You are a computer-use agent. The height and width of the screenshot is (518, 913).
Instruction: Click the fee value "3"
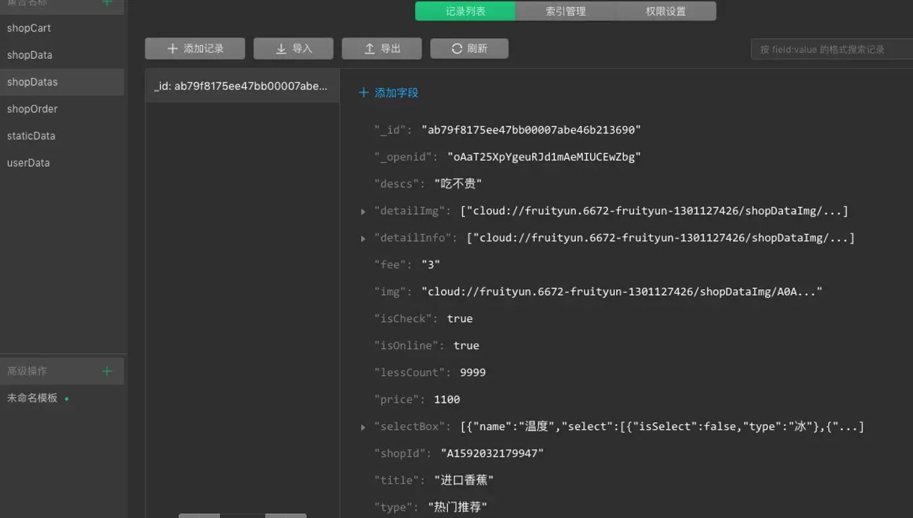click(x=431, y=265)
